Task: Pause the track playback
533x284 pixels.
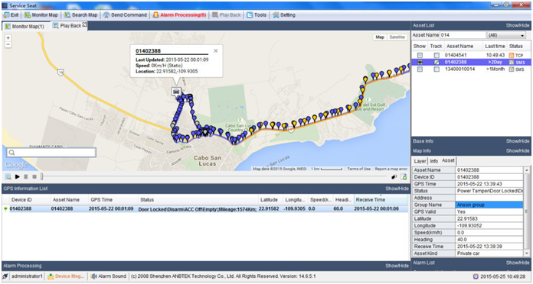Action: coord(26,176)
